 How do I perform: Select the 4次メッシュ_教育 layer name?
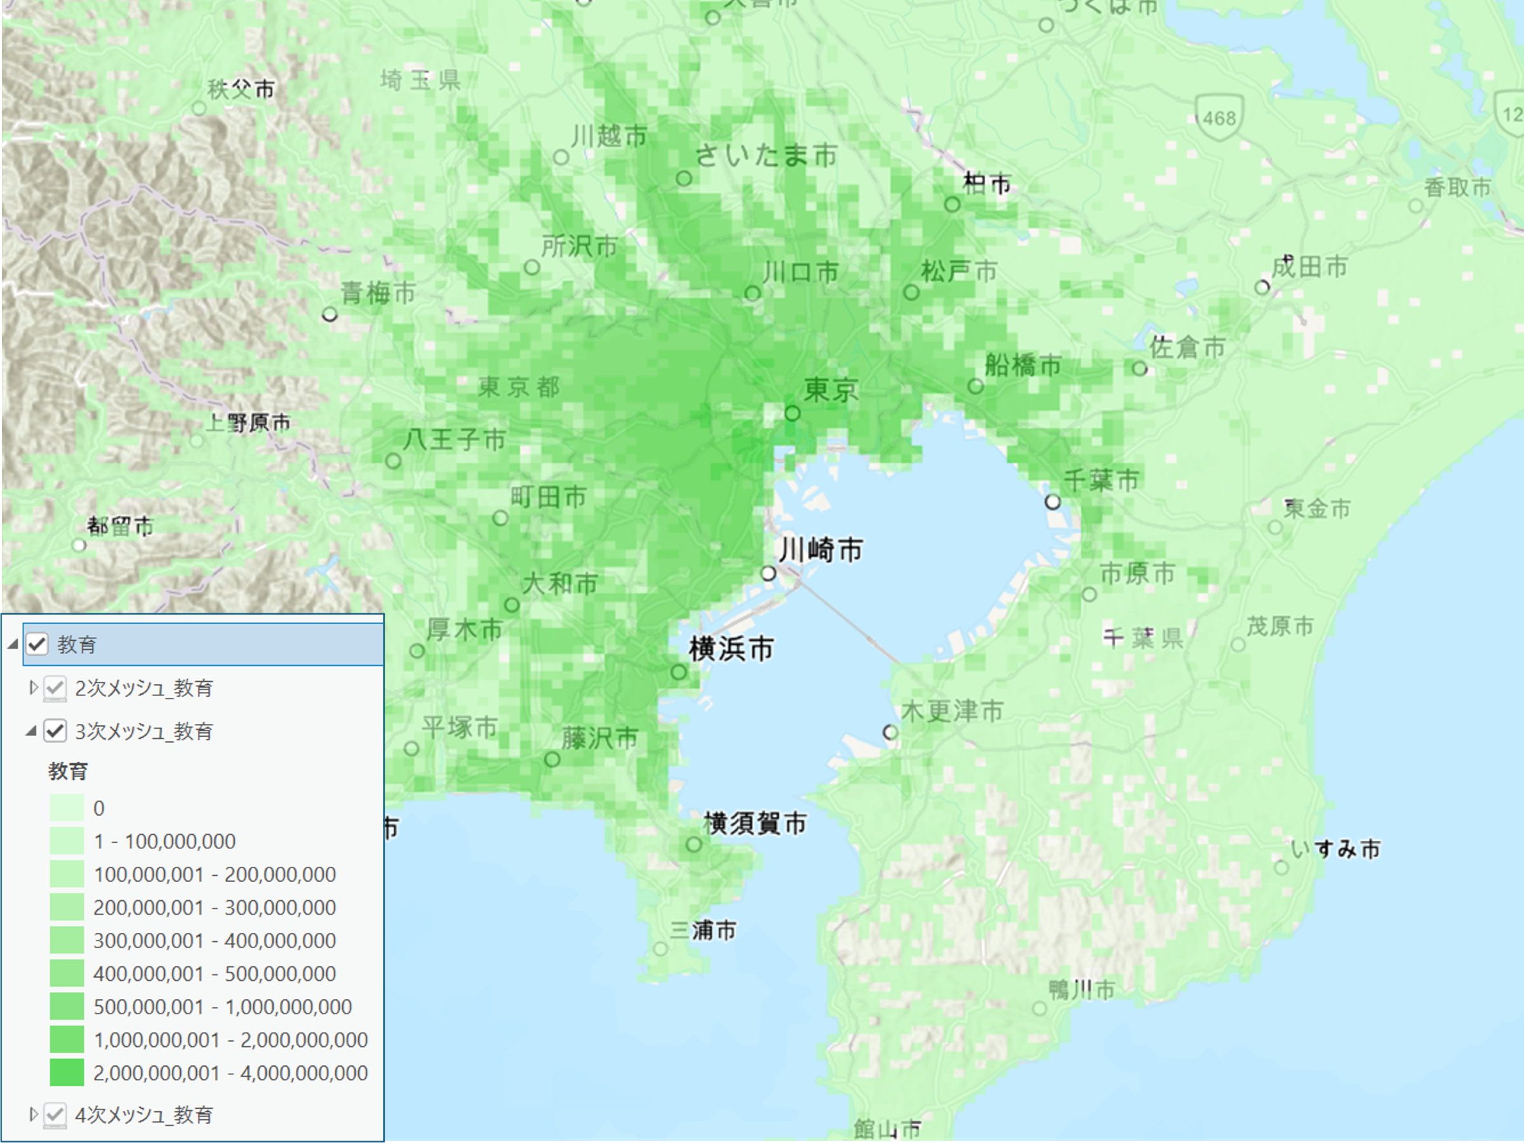click(144, 1115)
